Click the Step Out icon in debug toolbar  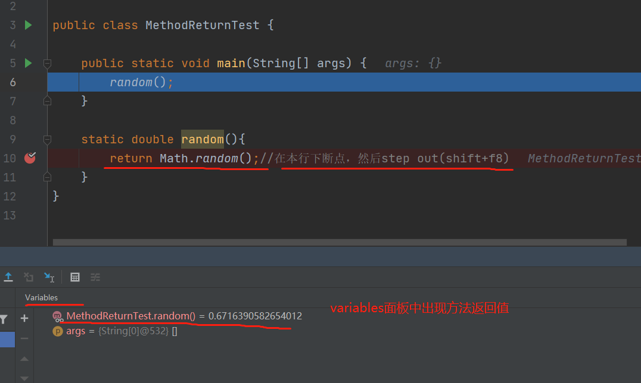point(8,277)
